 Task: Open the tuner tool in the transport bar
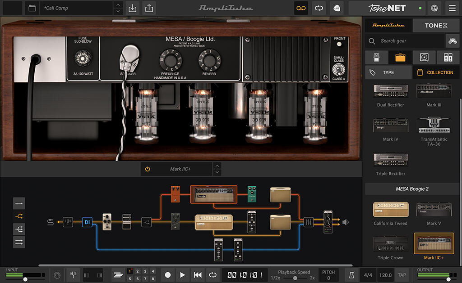pyautogui.click(x=73, y=274)
